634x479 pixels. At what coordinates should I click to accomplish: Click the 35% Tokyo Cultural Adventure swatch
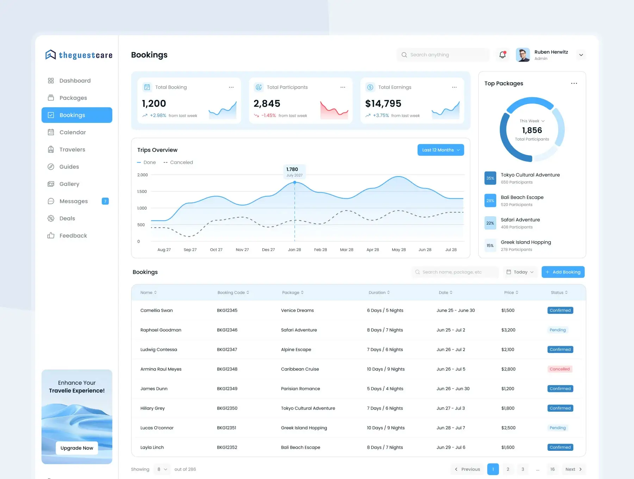point(490,178)
